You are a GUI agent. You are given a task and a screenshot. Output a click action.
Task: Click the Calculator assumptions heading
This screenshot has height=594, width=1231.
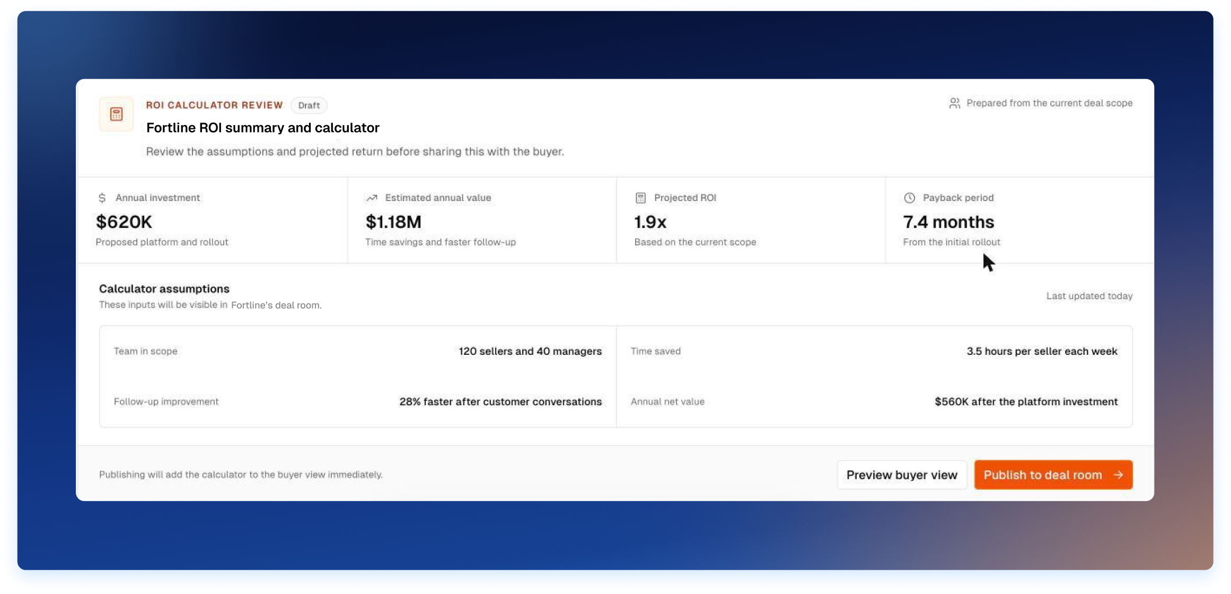coord(164,289)
